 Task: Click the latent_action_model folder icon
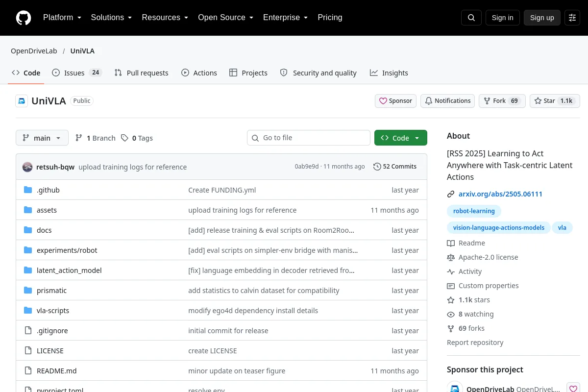tap(28, 270)
